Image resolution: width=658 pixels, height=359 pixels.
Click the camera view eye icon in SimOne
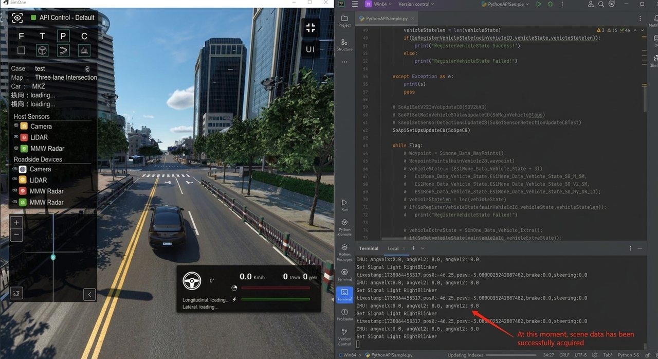click(17, 18)
